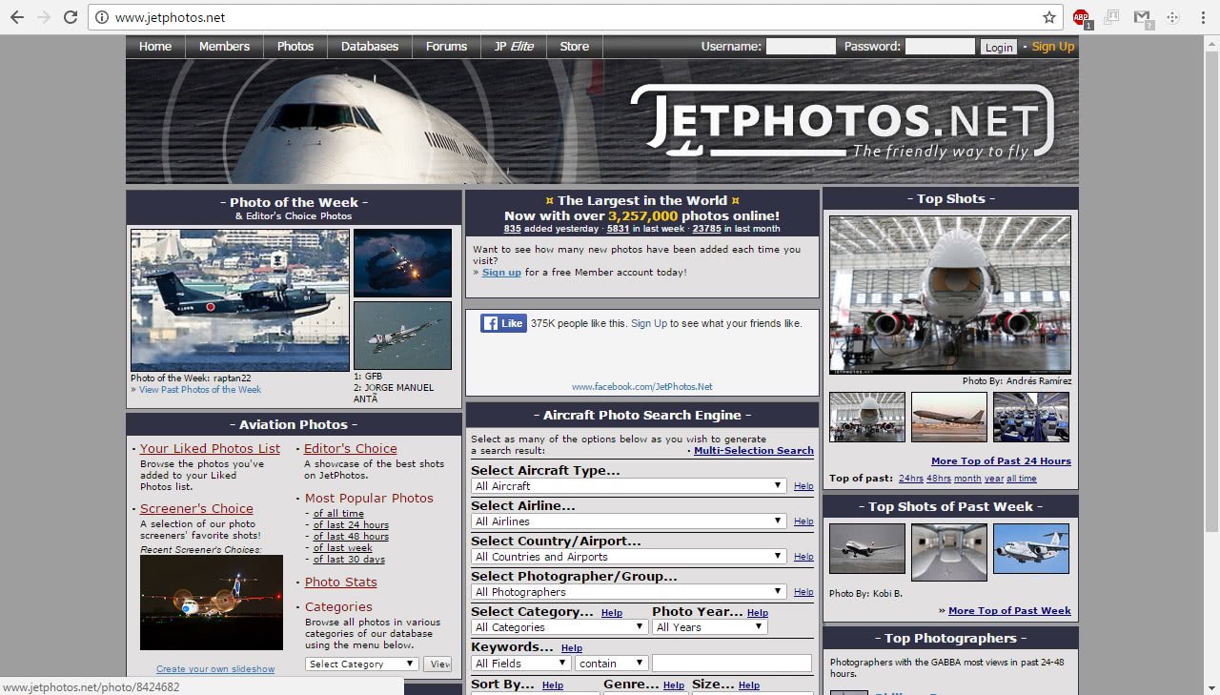The width and height of the screenshot is (1220, 695).
Task: Expand All Countries and Airports dropdown
Action: pyautogui.click(x=629, y=557)
